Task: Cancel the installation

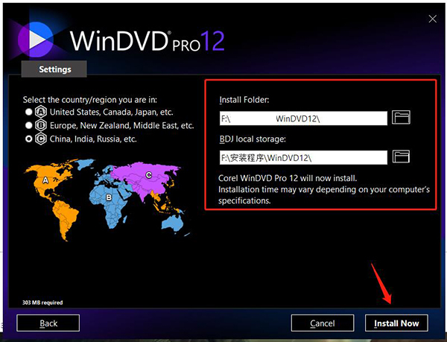Action: click(x=323, y=323)
